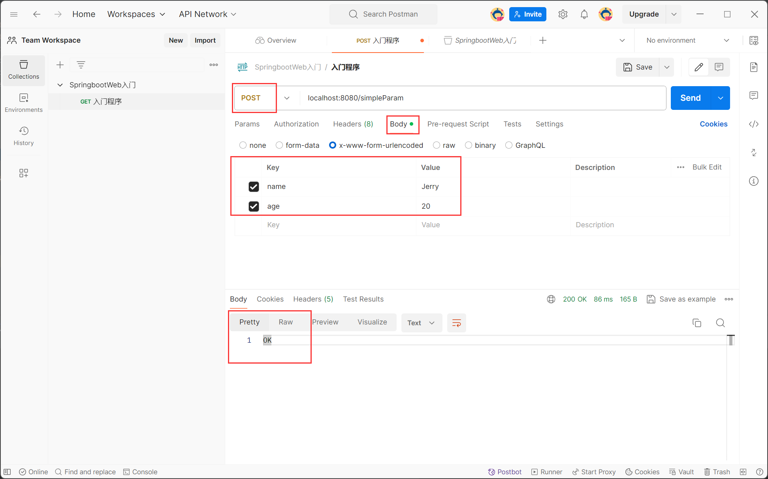Open collections more options ellipsis
The height and width of the screenshot is (479, 768).
(214, 65)
